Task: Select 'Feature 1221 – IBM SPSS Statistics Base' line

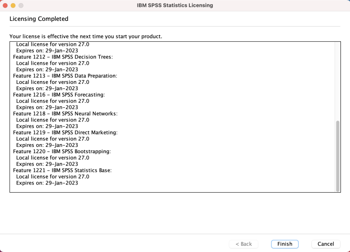Action: point(62,170)
